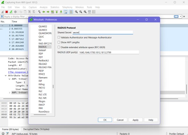Open Help from Preferences dialog

(x=151, y=120)
